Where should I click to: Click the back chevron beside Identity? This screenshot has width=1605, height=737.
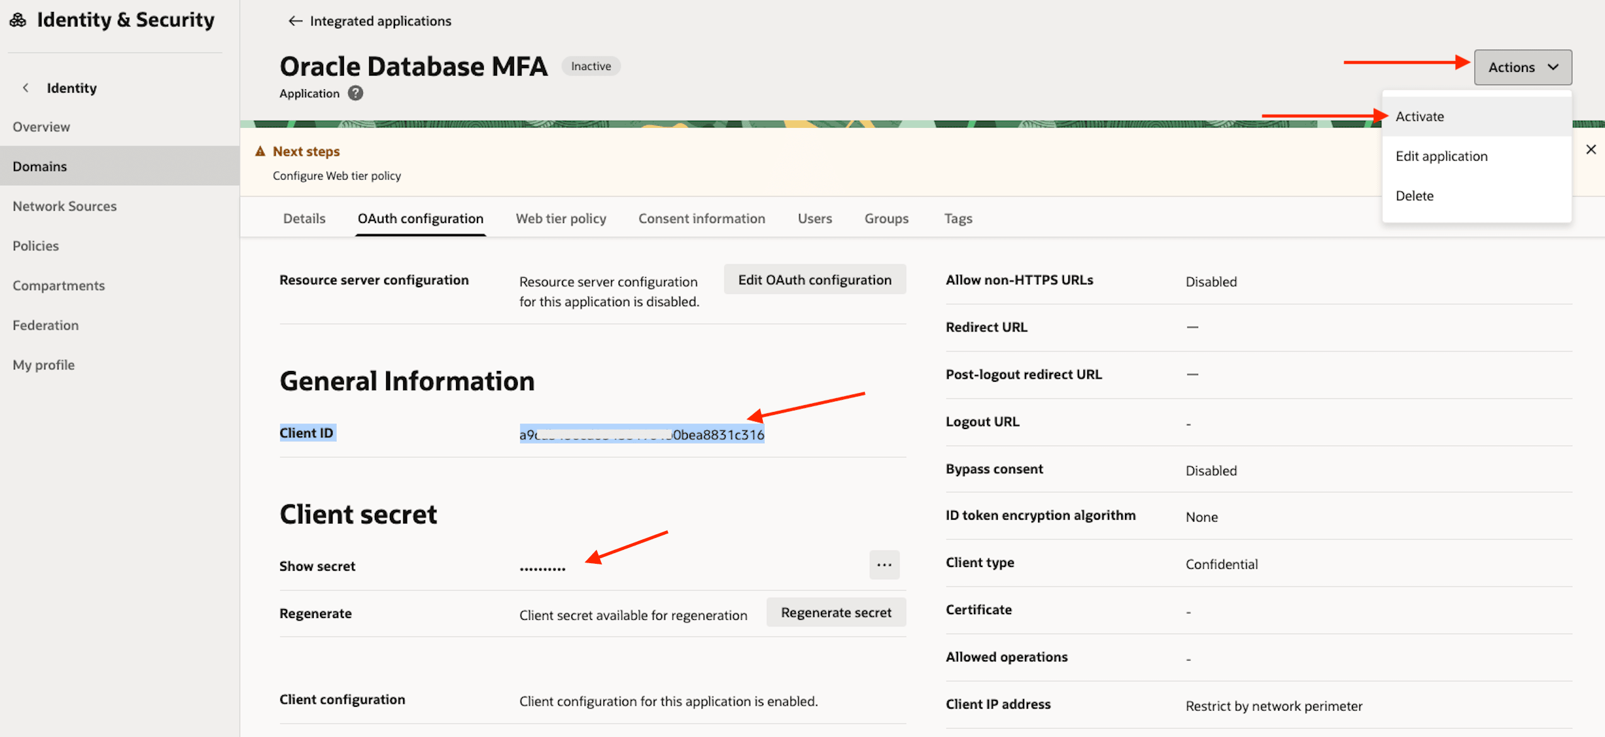pos(25,88)
